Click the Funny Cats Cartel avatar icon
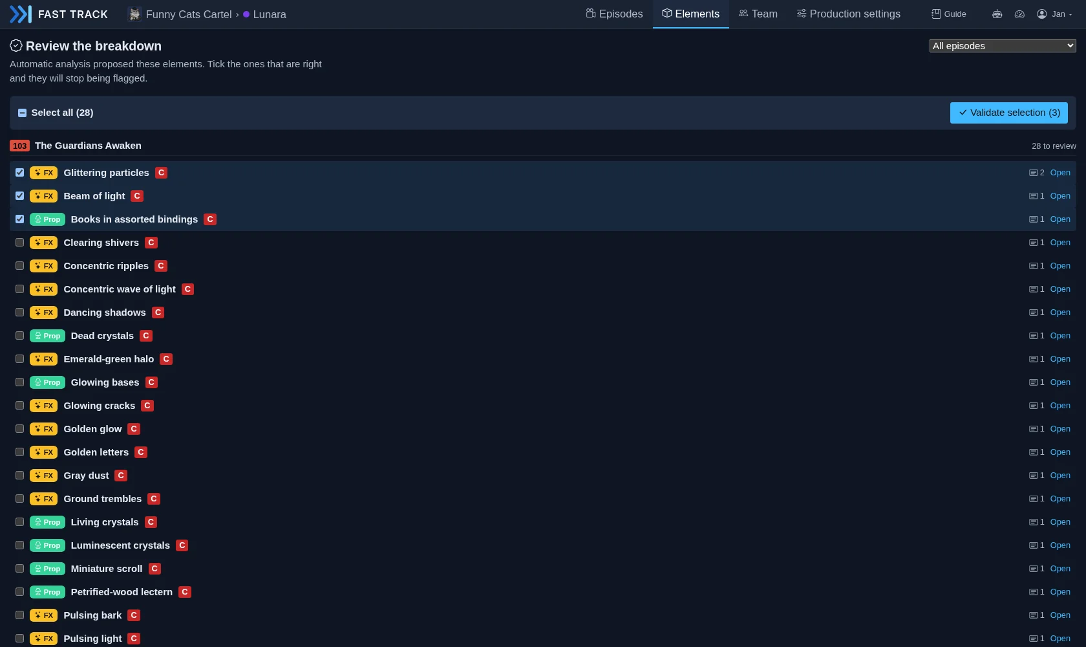The image size is (1086, 647). click(x=134, y=14)
